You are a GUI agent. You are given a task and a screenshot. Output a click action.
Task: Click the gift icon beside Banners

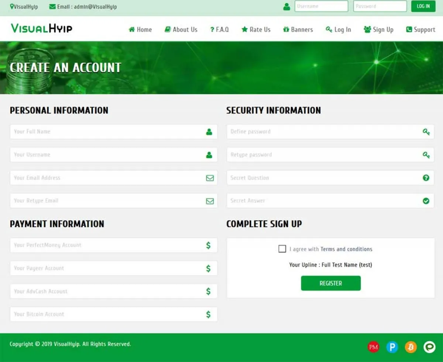(286, 30)
